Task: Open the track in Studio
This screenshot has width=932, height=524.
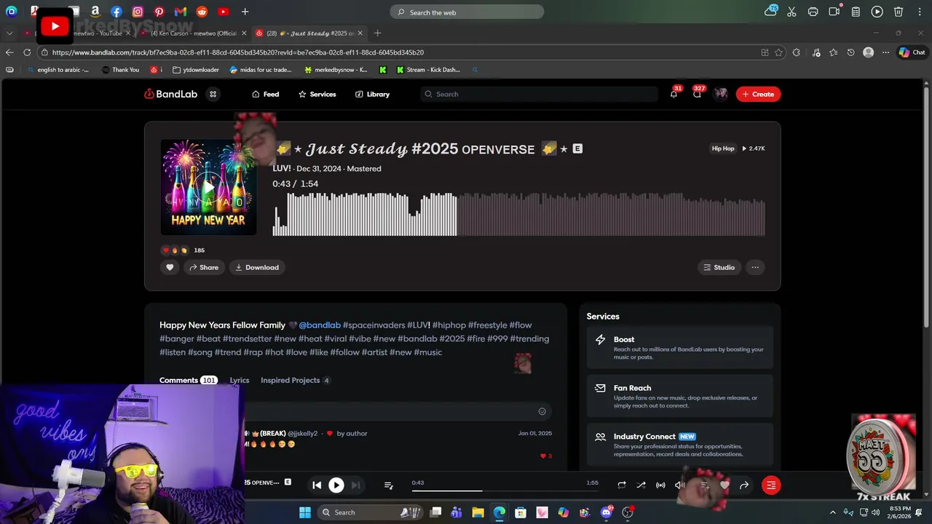Action: pos(719,267)
